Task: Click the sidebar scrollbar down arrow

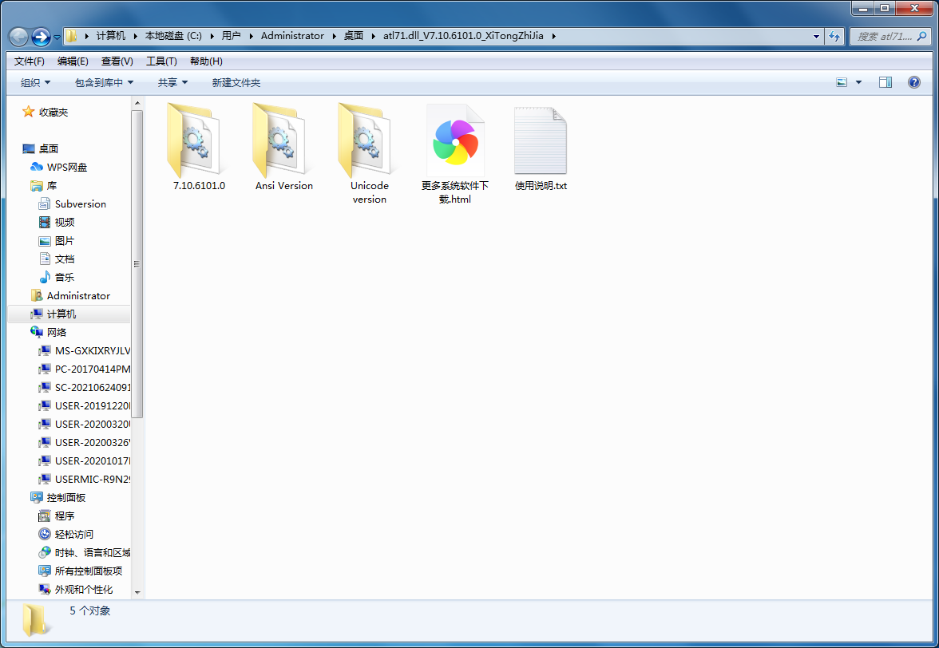Action: pos(137,592)
